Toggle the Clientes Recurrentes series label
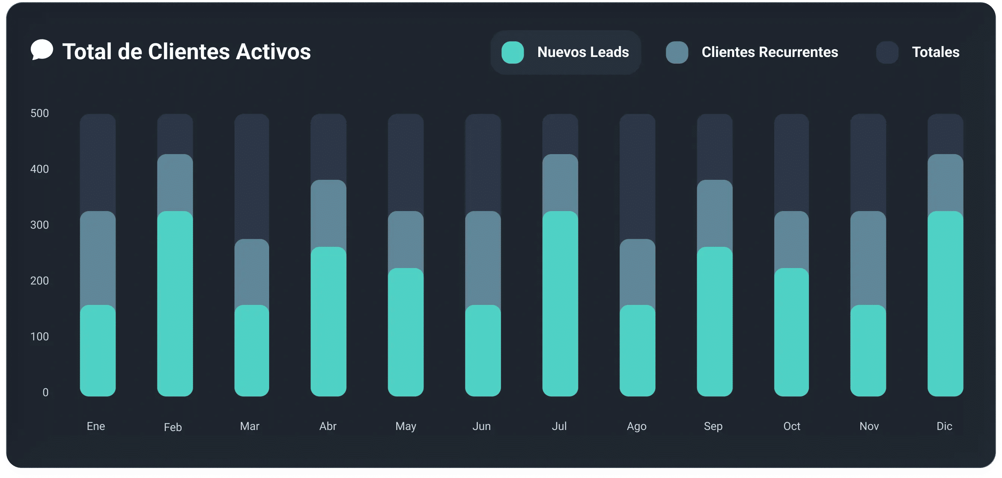This screenshot has height=478, width=1002. [769, 52]
